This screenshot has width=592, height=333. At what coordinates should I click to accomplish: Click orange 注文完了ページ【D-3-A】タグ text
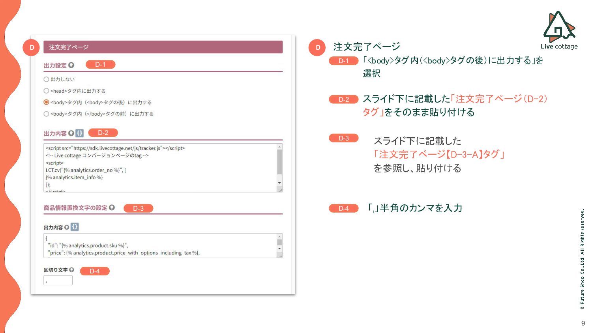[439, 154]
